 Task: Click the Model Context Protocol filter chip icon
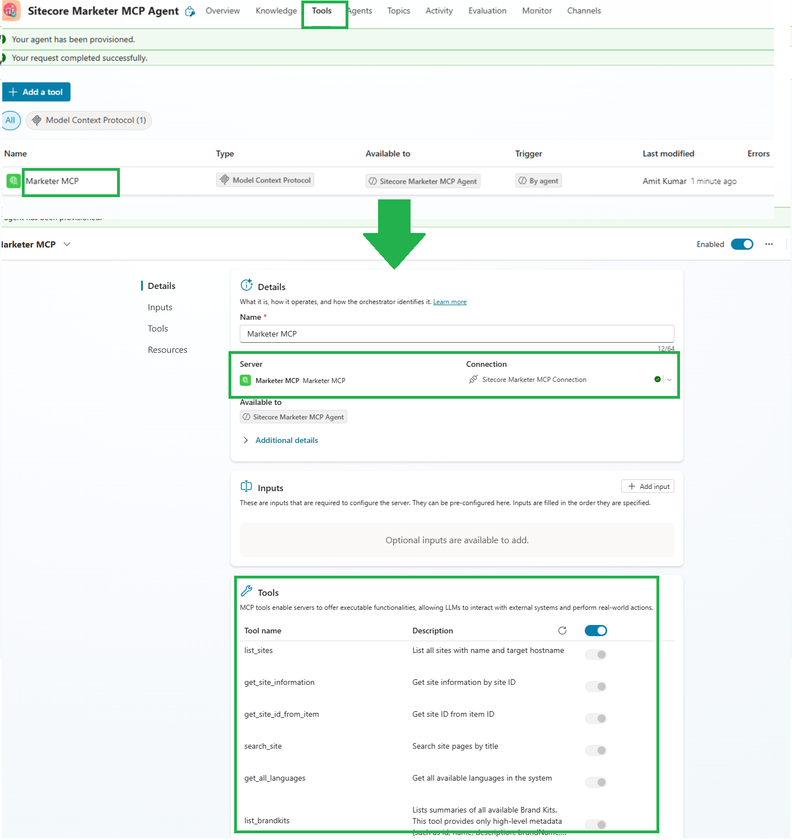(36, 120)
